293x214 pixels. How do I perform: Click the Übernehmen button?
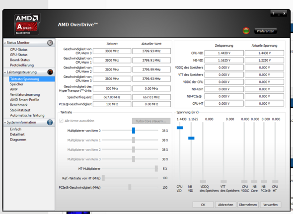[x=248, y=205]
